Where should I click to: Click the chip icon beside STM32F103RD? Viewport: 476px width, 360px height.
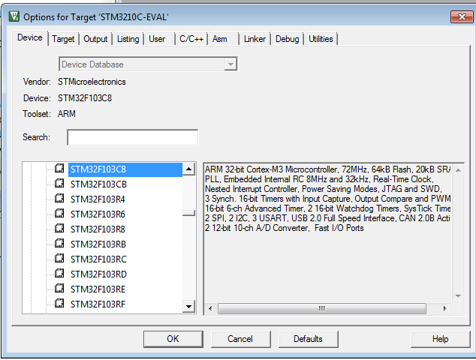pyautogui.click(x=59, y=273)
